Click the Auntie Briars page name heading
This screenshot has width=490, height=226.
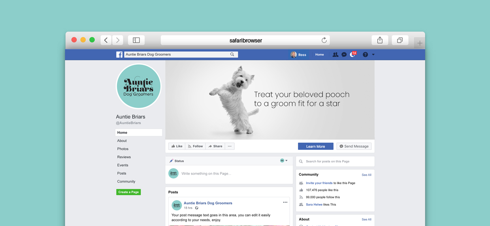point(130,117)
